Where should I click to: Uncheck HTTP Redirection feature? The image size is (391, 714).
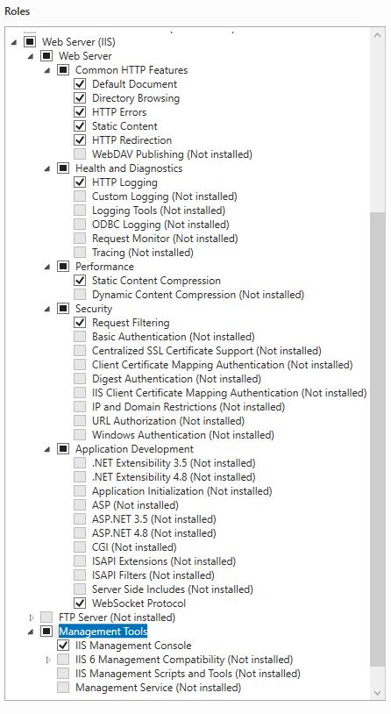(x=80, y=140)
